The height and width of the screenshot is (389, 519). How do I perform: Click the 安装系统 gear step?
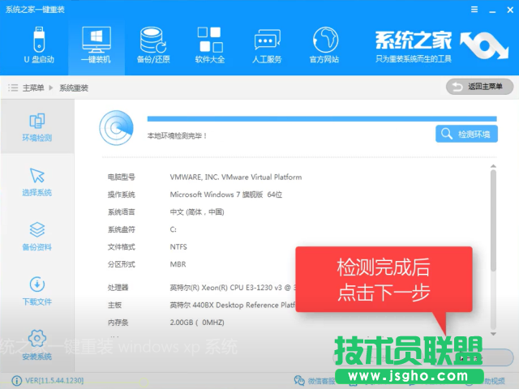[37, 344]
